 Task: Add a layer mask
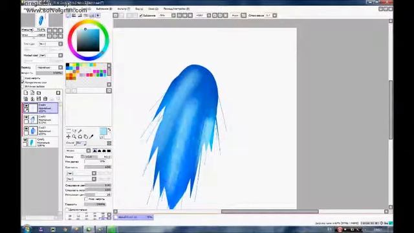(58, 93)
